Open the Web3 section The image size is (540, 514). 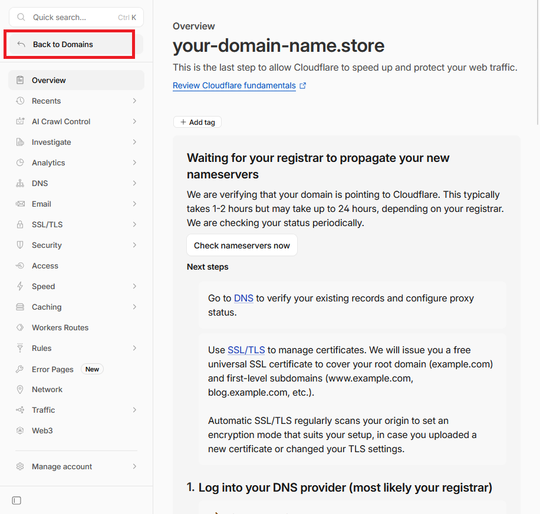click(76, 430)
